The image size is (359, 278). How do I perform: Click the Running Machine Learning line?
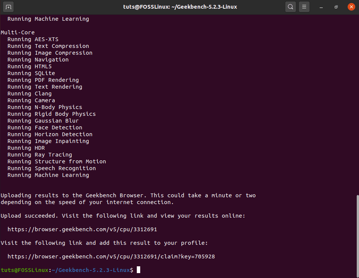pyautogui.click(x=48, y=175)
